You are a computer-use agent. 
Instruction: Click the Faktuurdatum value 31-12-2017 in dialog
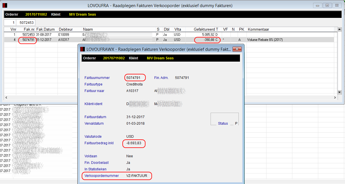[135, 117]
